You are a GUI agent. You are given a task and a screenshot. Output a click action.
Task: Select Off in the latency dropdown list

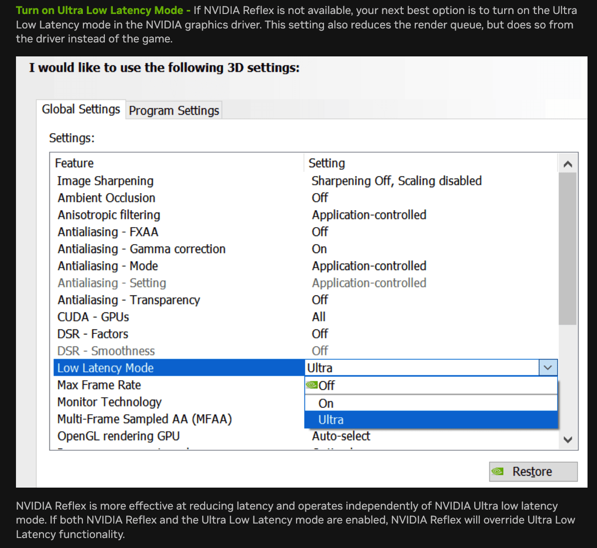327,385
